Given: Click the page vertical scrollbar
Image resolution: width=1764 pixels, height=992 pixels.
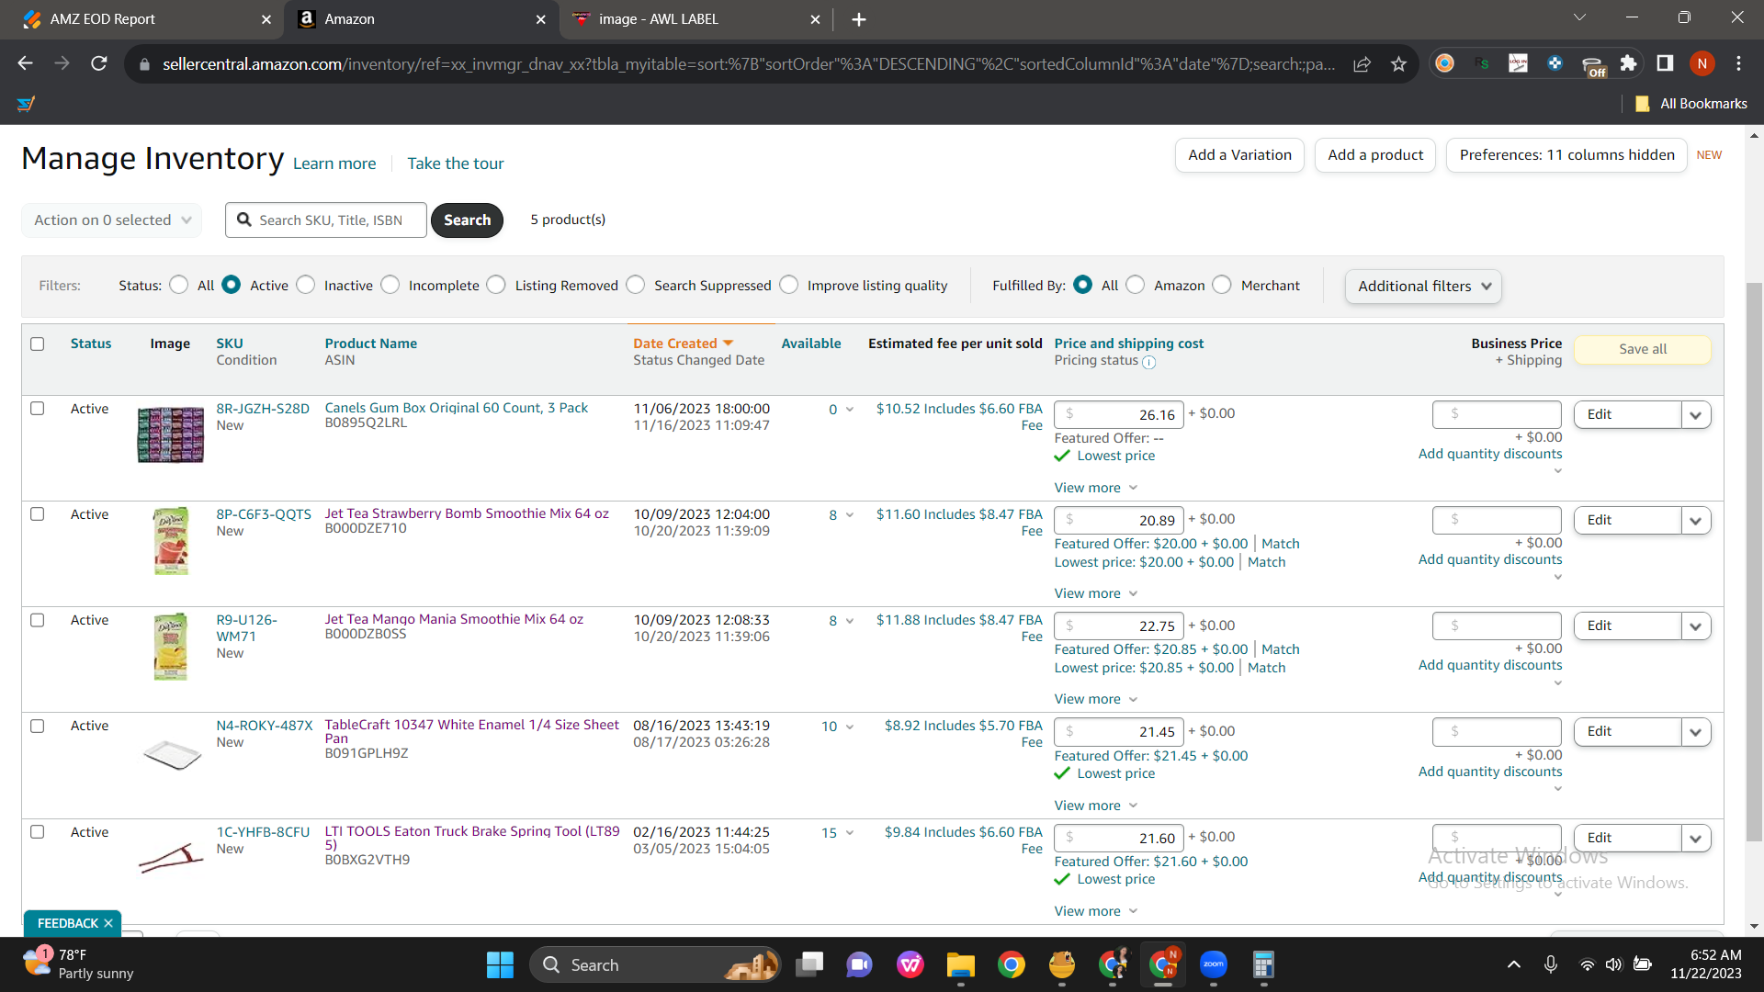Looking at the screenshot, I should [1754, 560].
